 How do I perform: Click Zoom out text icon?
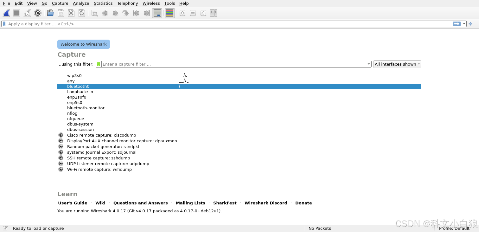[193, 13]
